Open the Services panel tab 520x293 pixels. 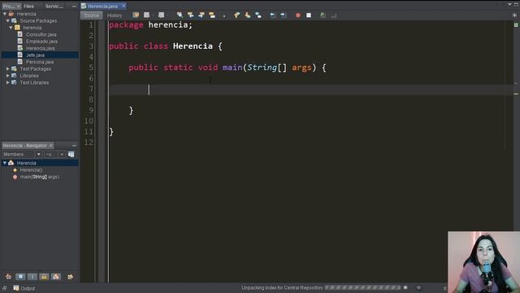[x=54, y=6]
